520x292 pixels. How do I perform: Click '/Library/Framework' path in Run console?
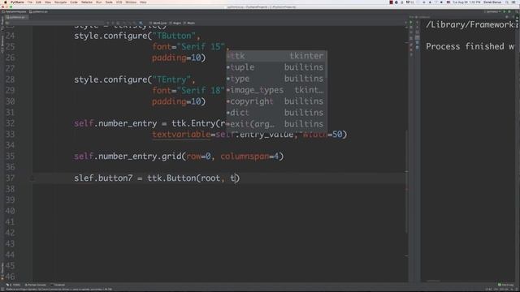(470, 24)
